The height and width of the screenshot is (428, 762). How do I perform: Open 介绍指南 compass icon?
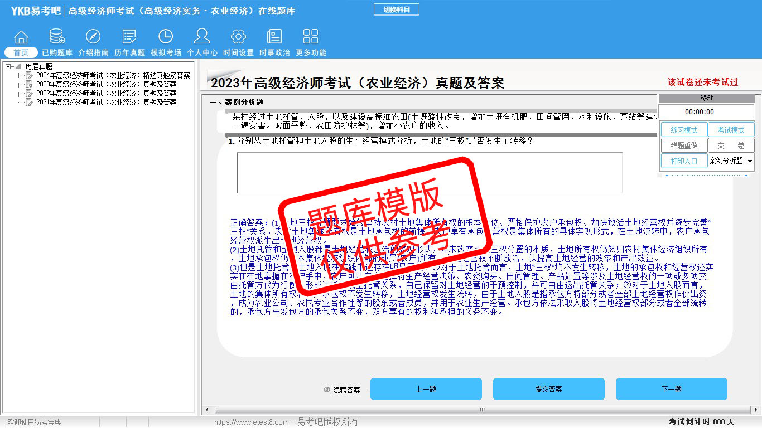[93, 37]
